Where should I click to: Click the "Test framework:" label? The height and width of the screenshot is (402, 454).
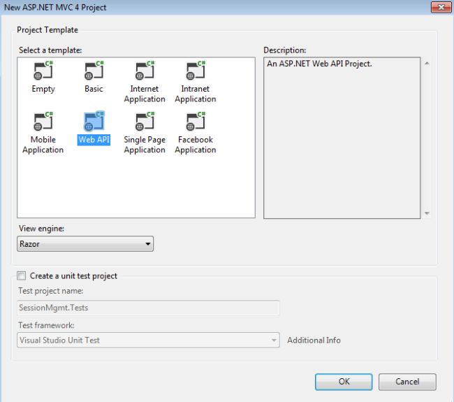point(46,325)
